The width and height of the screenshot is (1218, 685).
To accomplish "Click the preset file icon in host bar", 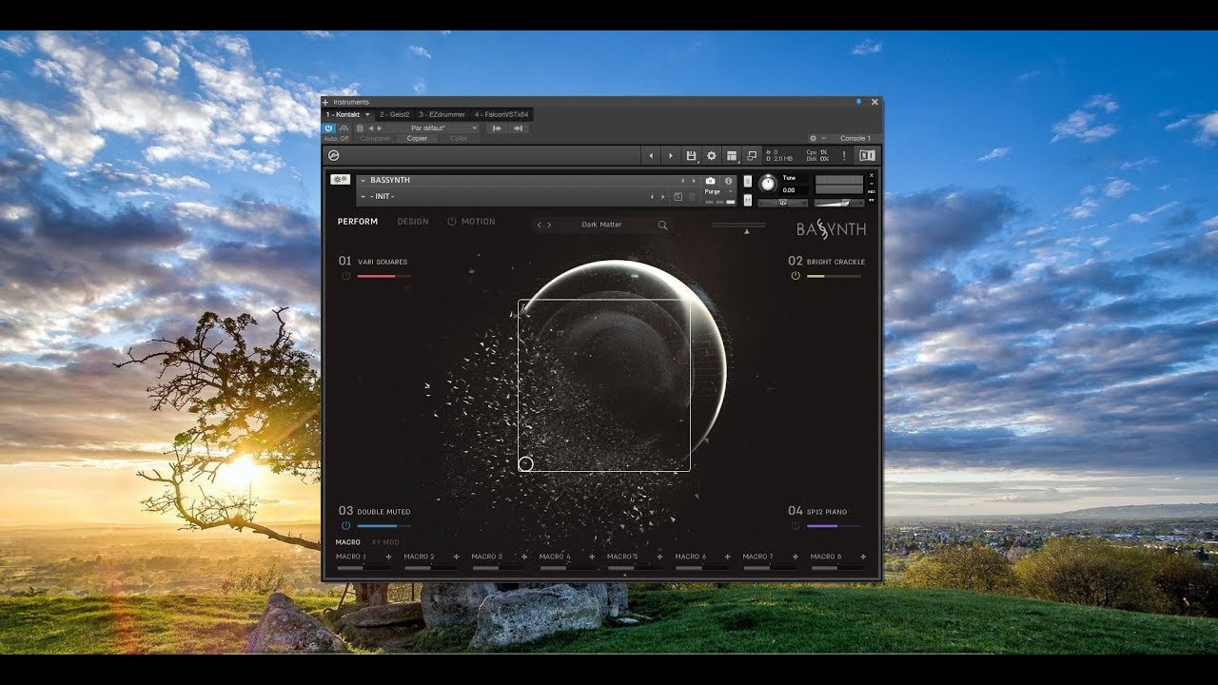I will [x=360, y=128].
